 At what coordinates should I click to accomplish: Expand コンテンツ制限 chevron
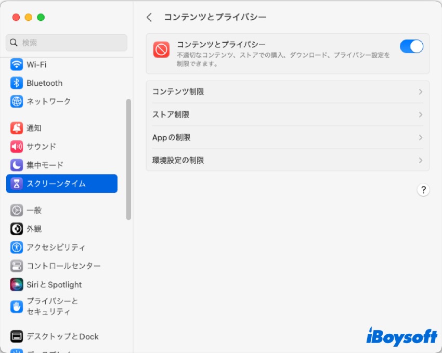point(420,92)
